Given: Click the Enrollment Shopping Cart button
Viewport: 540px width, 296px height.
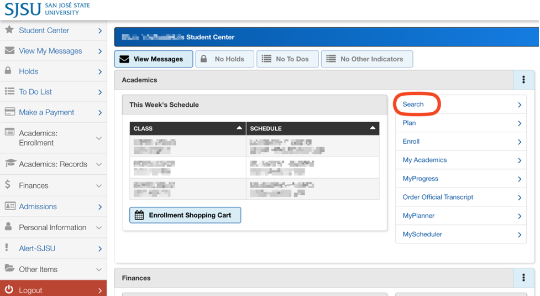Looking at the screenshot, I should click(x=185, y=215).
